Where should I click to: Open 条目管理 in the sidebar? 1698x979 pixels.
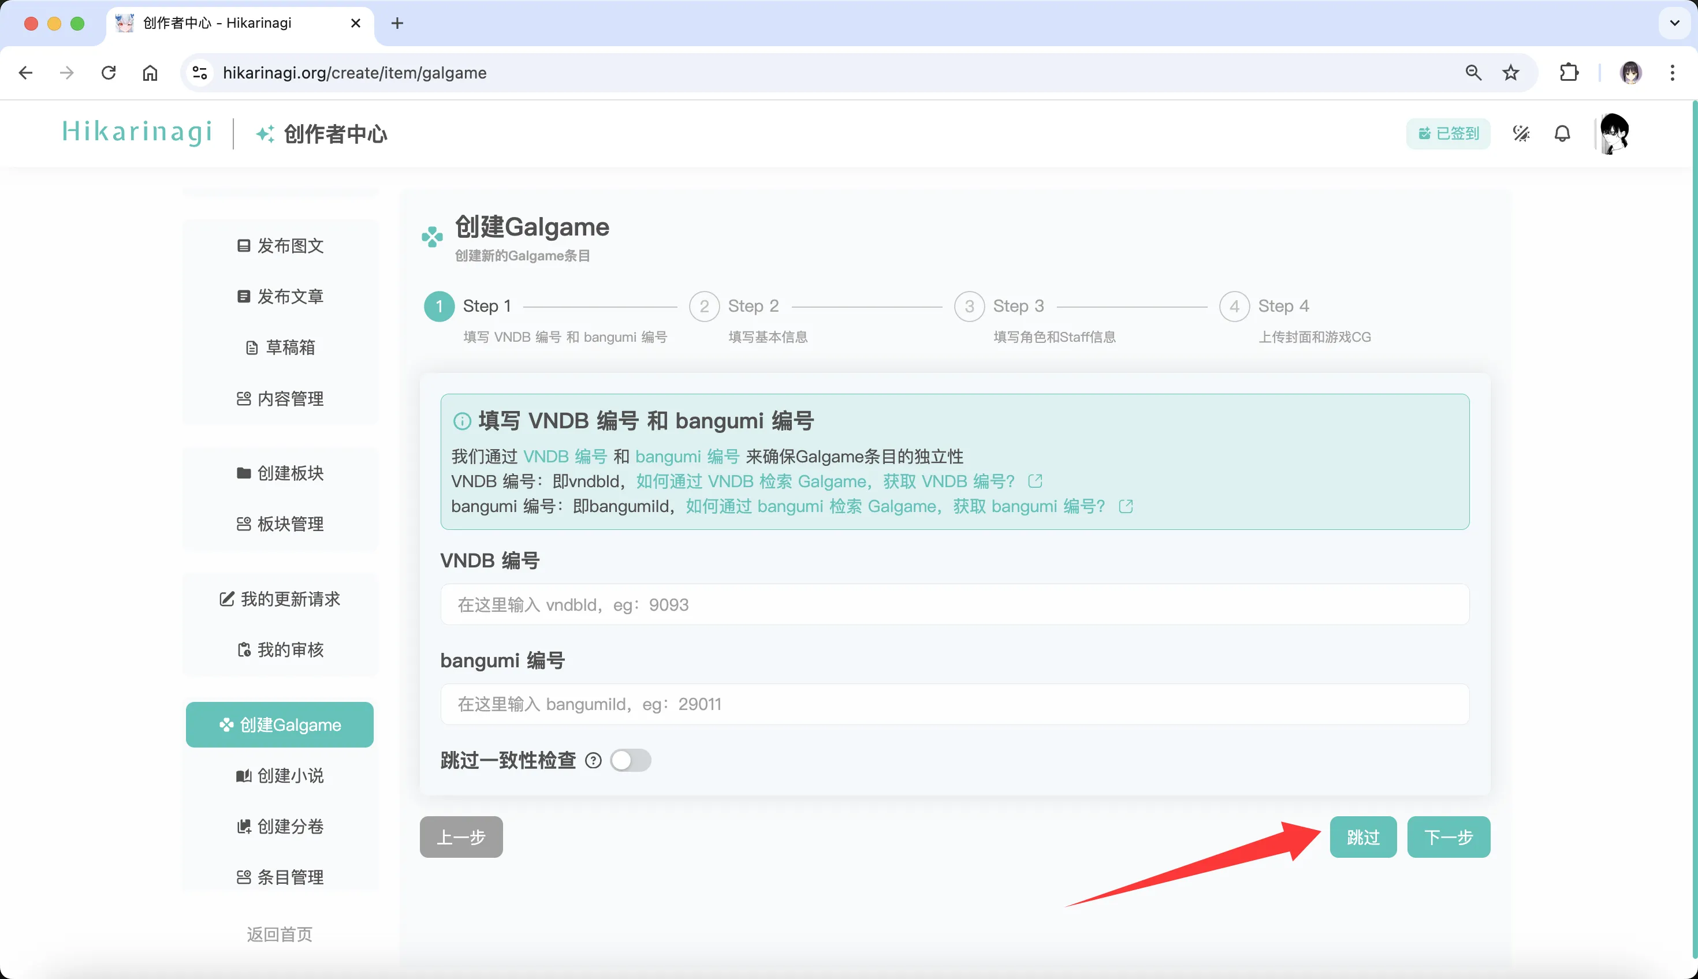tap(280, 877)
